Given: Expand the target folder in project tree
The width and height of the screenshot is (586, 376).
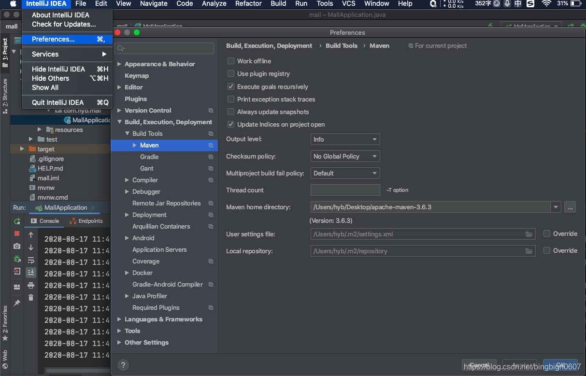Looking at the screenshot, I should pyautogui.click(x=22, y=149).
